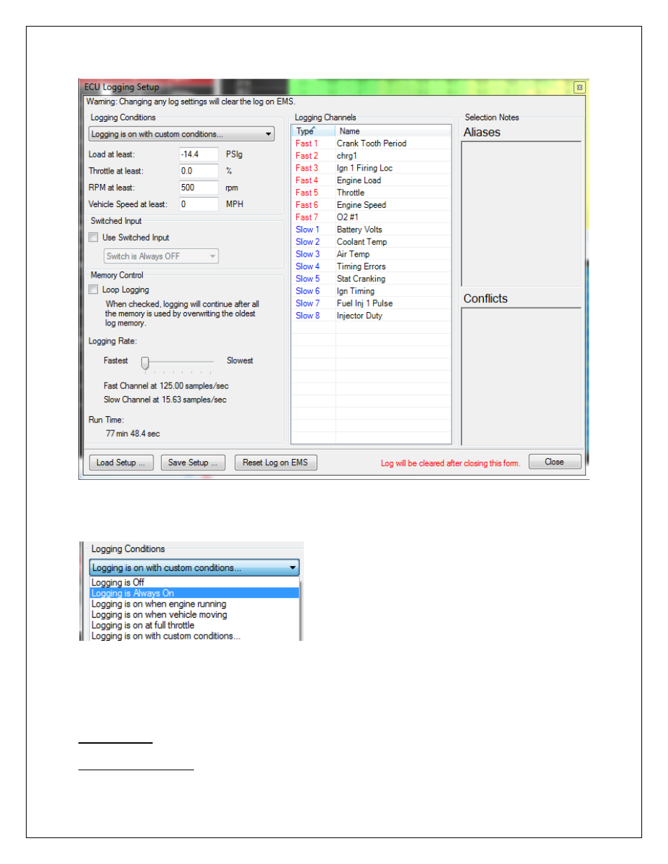Viewport: 668px width, 864px height.
Task: Select 'Logging is on at full throttle'
Action: coord(195,625)
